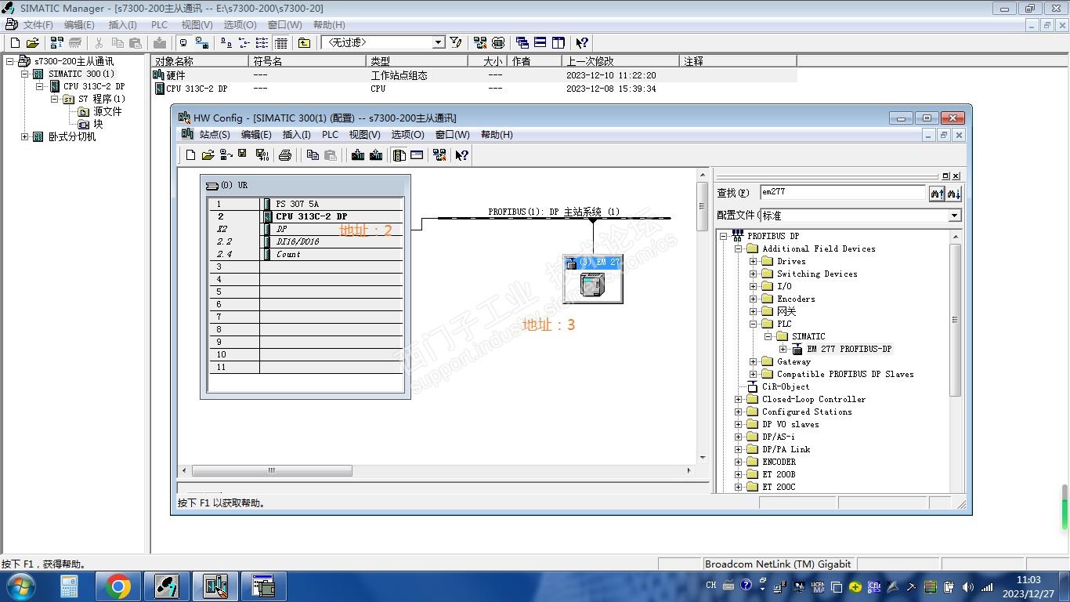Select the CiR-Object catalog entry
The width and height of the screenshot is (1070, 602).
point(786,386)
